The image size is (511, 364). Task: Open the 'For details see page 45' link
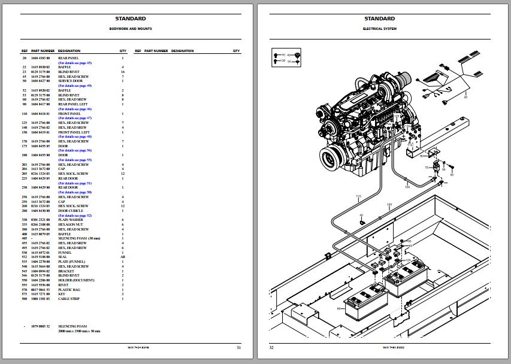75,63
